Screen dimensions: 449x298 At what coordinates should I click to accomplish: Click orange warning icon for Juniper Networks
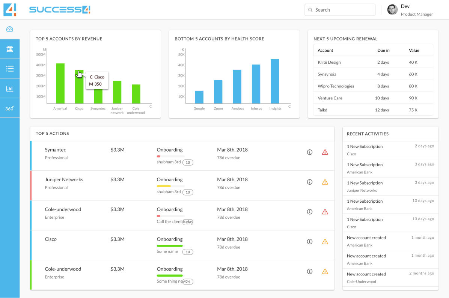(325, 182)
